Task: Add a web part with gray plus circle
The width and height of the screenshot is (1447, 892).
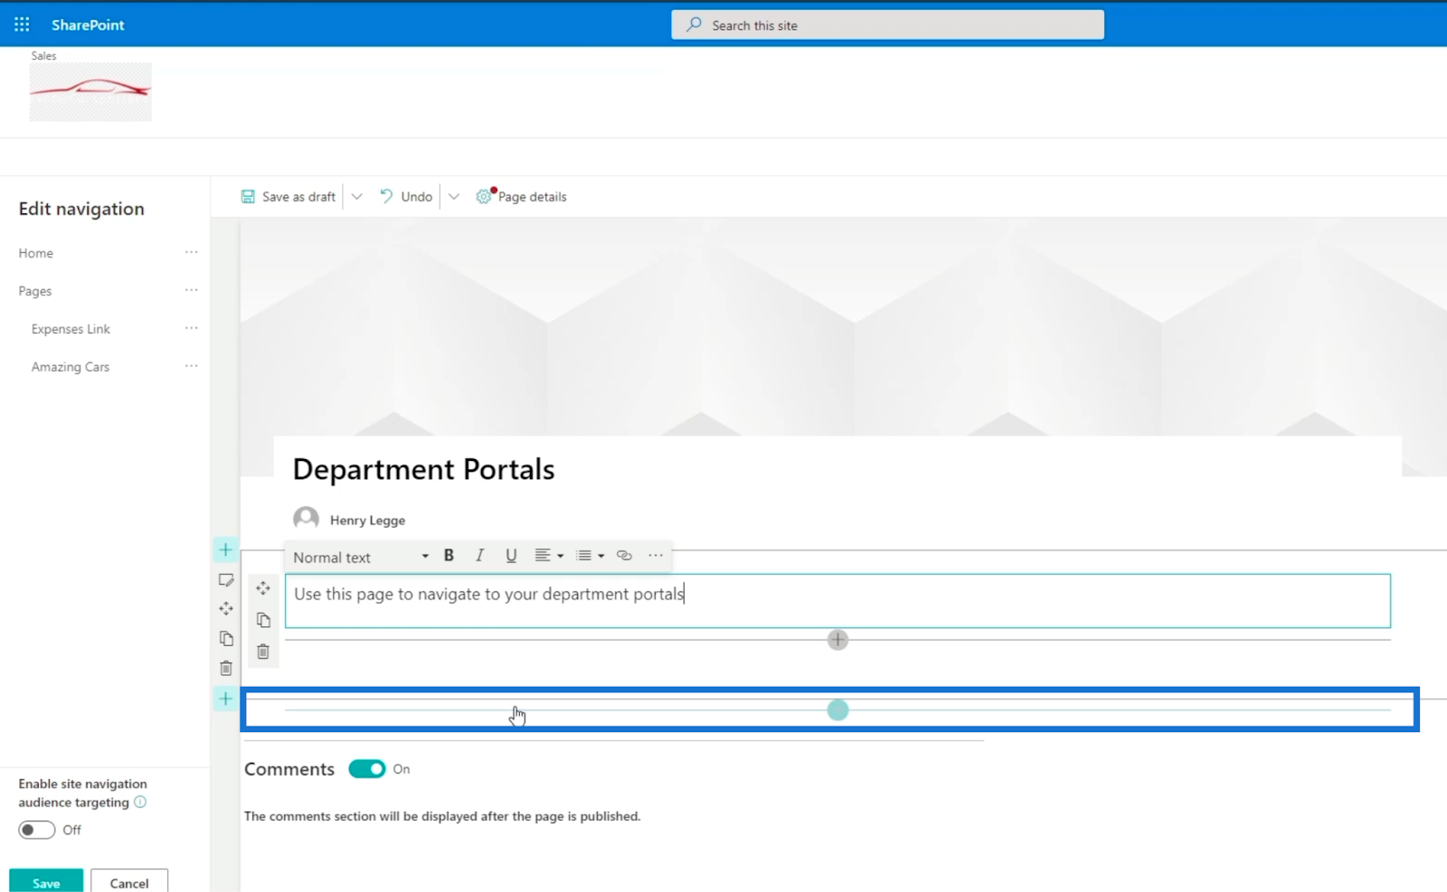Action: (837, 640)
